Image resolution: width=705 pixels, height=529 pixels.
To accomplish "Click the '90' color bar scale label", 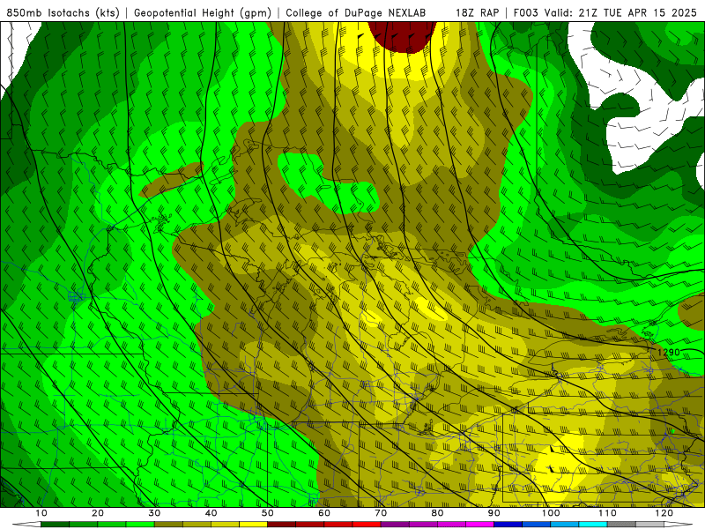I will [494, 513].
